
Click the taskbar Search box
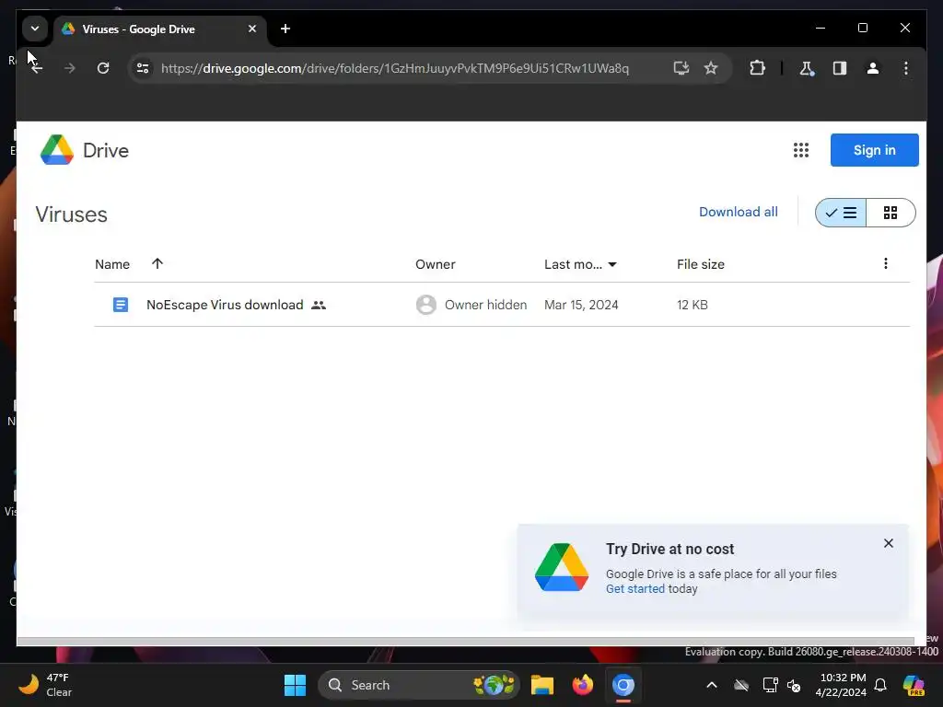419,685
